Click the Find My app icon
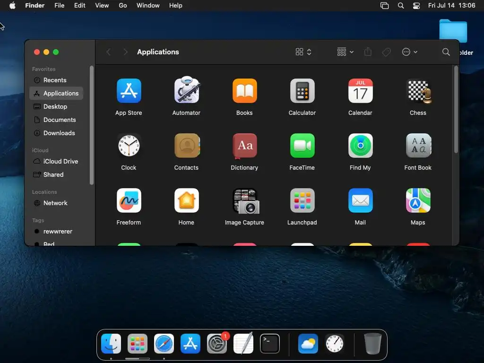 (360, 146)
